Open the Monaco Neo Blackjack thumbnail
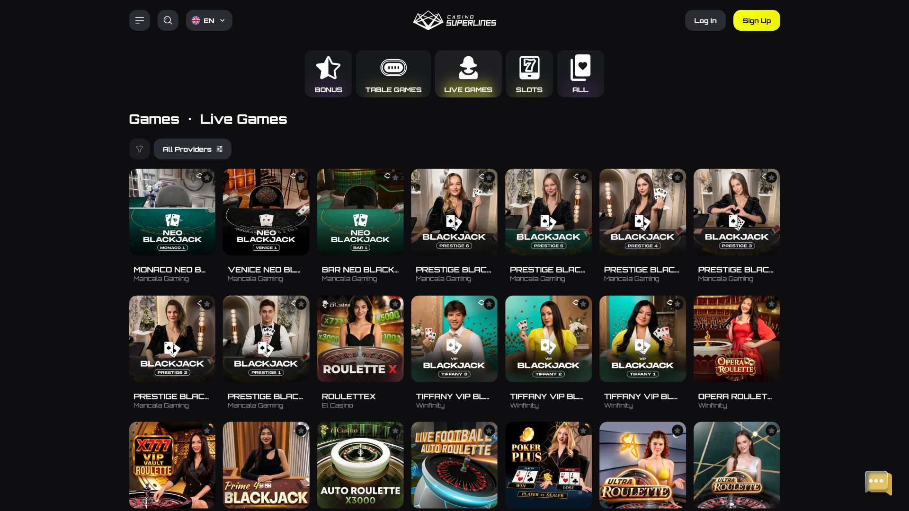The height and width of the screenshot is (511, 909). (x=172, y=212)
